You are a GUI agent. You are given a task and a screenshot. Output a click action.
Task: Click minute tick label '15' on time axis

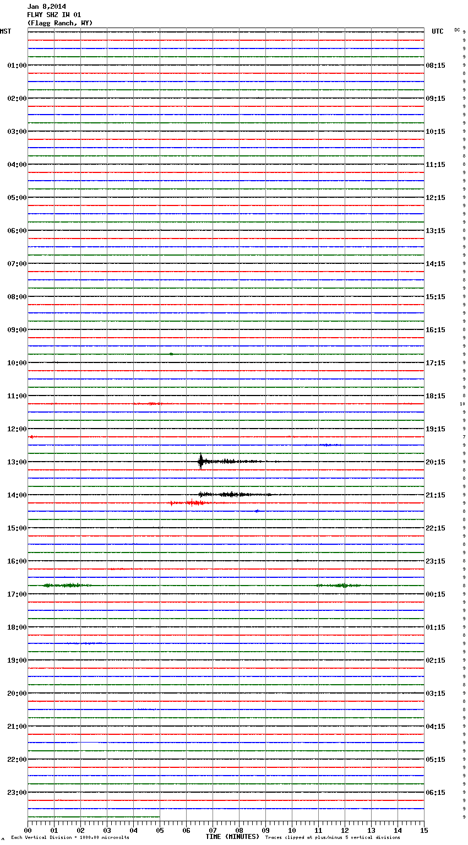(x=424, y=830)
